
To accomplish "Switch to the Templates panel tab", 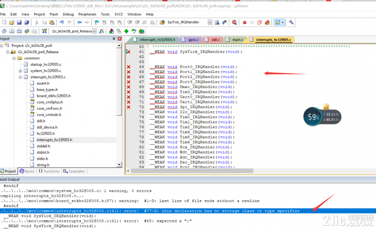I will (x=74, y=171).
